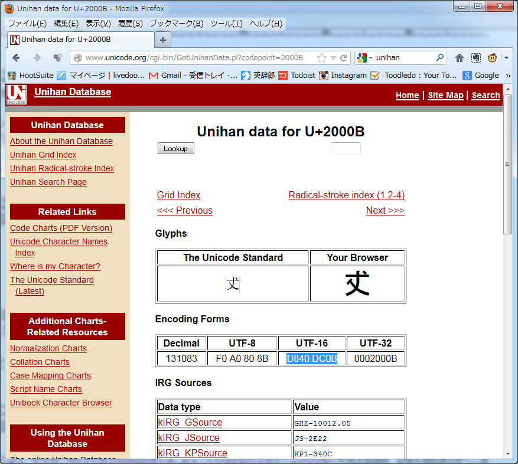Open the Todoist bookmark

pos(297,76)
